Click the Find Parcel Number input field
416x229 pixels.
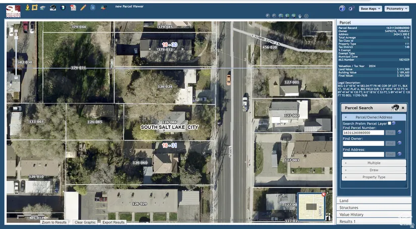click(363, 133)
